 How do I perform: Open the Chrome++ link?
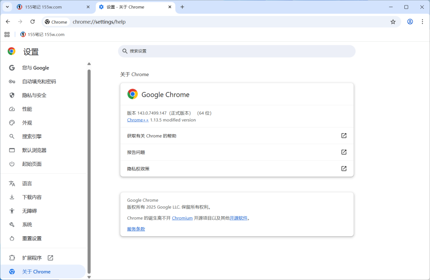click(x=138, y=120)
